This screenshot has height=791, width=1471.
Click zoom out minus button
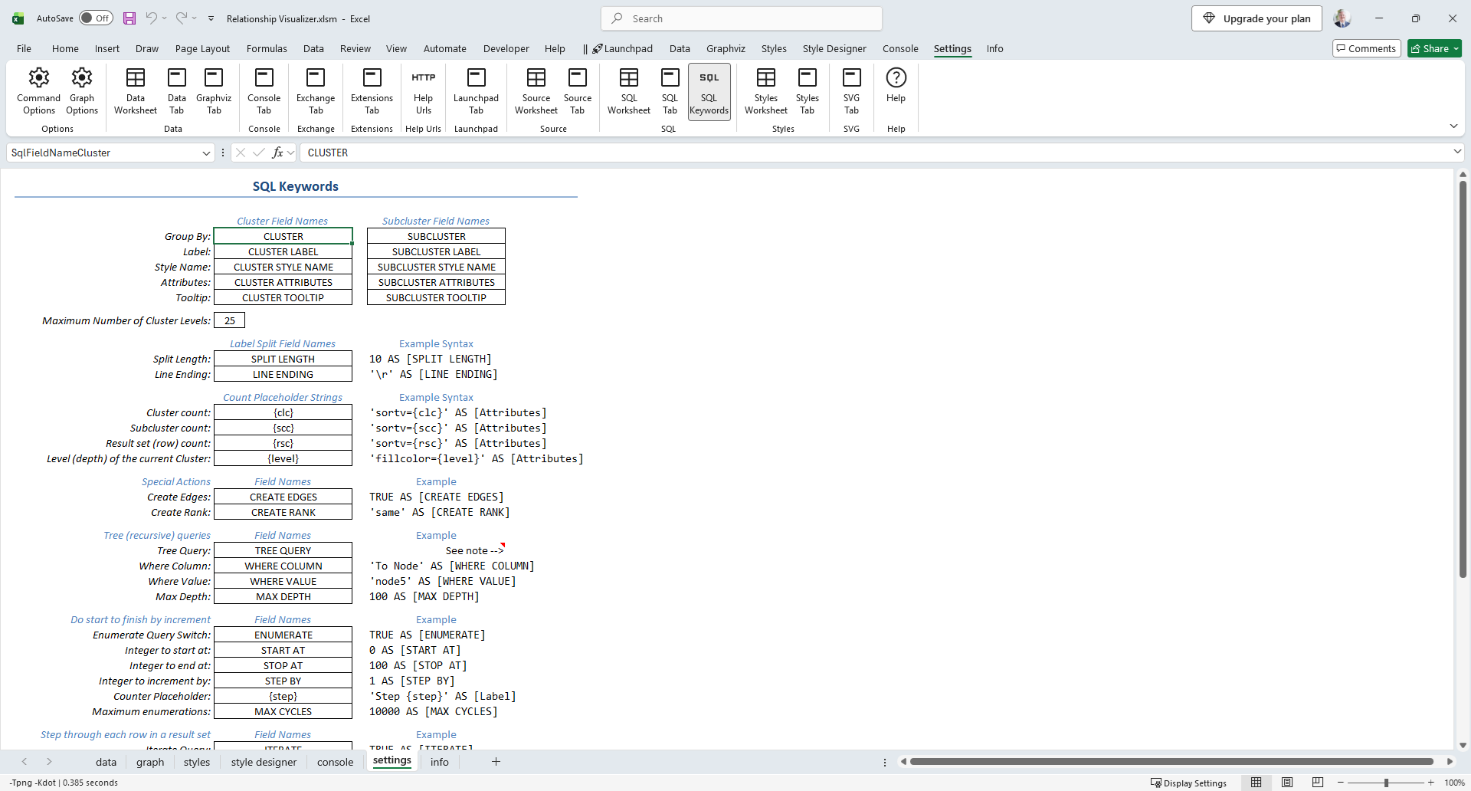point(1341,783)
